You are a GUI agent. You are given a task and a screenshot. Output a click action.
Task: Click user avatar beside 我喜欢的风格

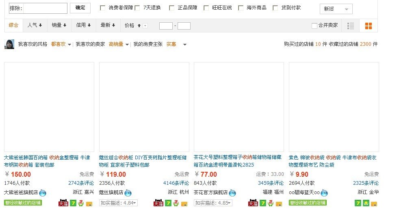(9, 44)
